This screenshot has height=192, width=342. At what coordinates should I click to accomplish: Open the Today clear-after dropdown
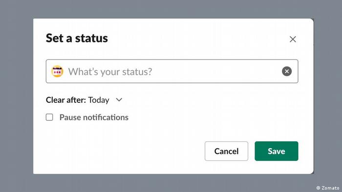tap(99, 100)
